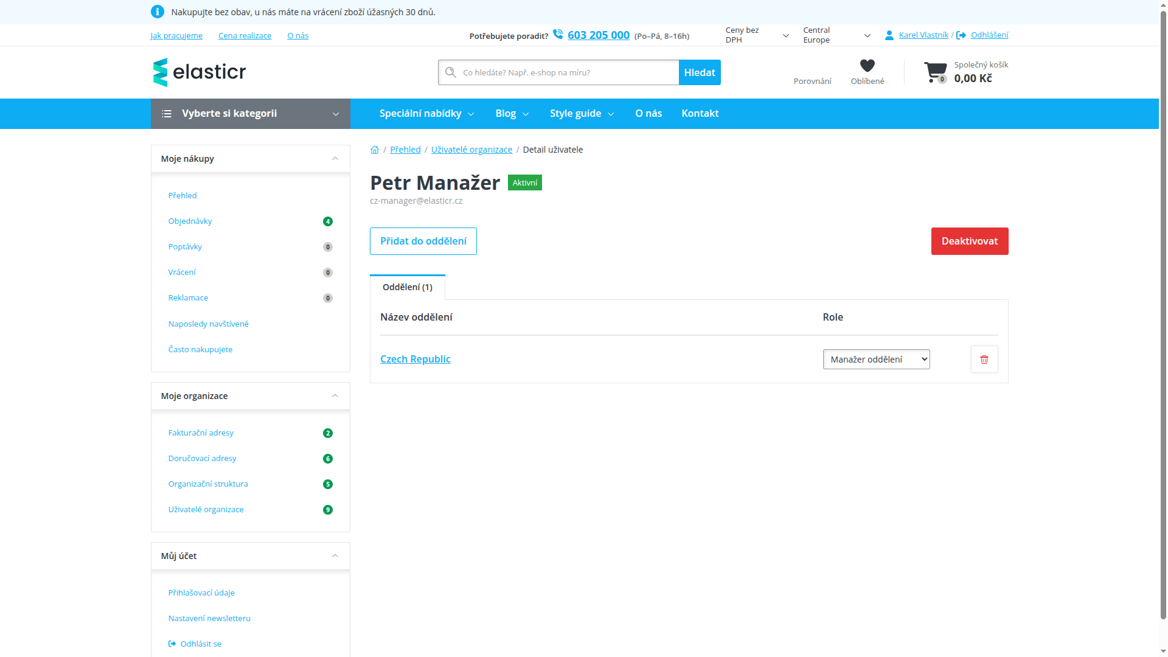
Task: Click the Hledat search button
Action: coord(700,72)
